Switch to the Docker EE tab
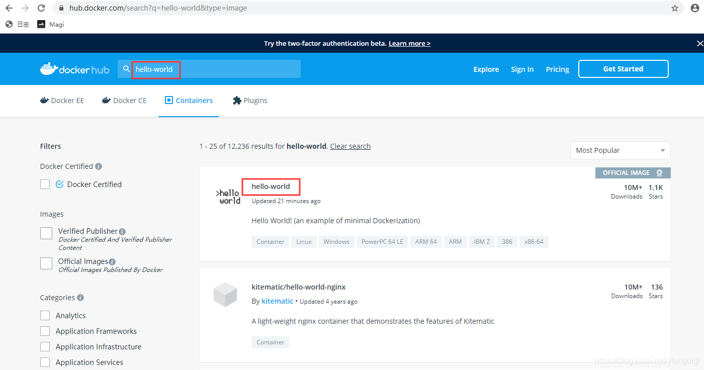Screen dimensions: 704x370 point(62,101)
